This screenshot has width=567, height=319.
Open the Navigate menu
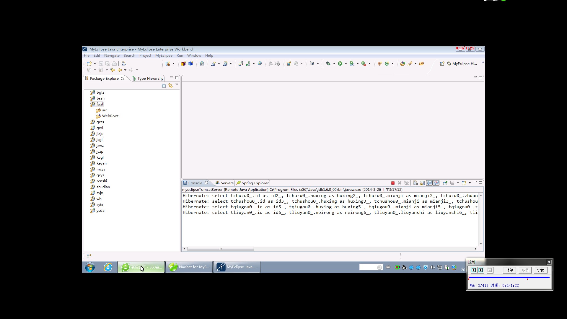pos(112,56)
